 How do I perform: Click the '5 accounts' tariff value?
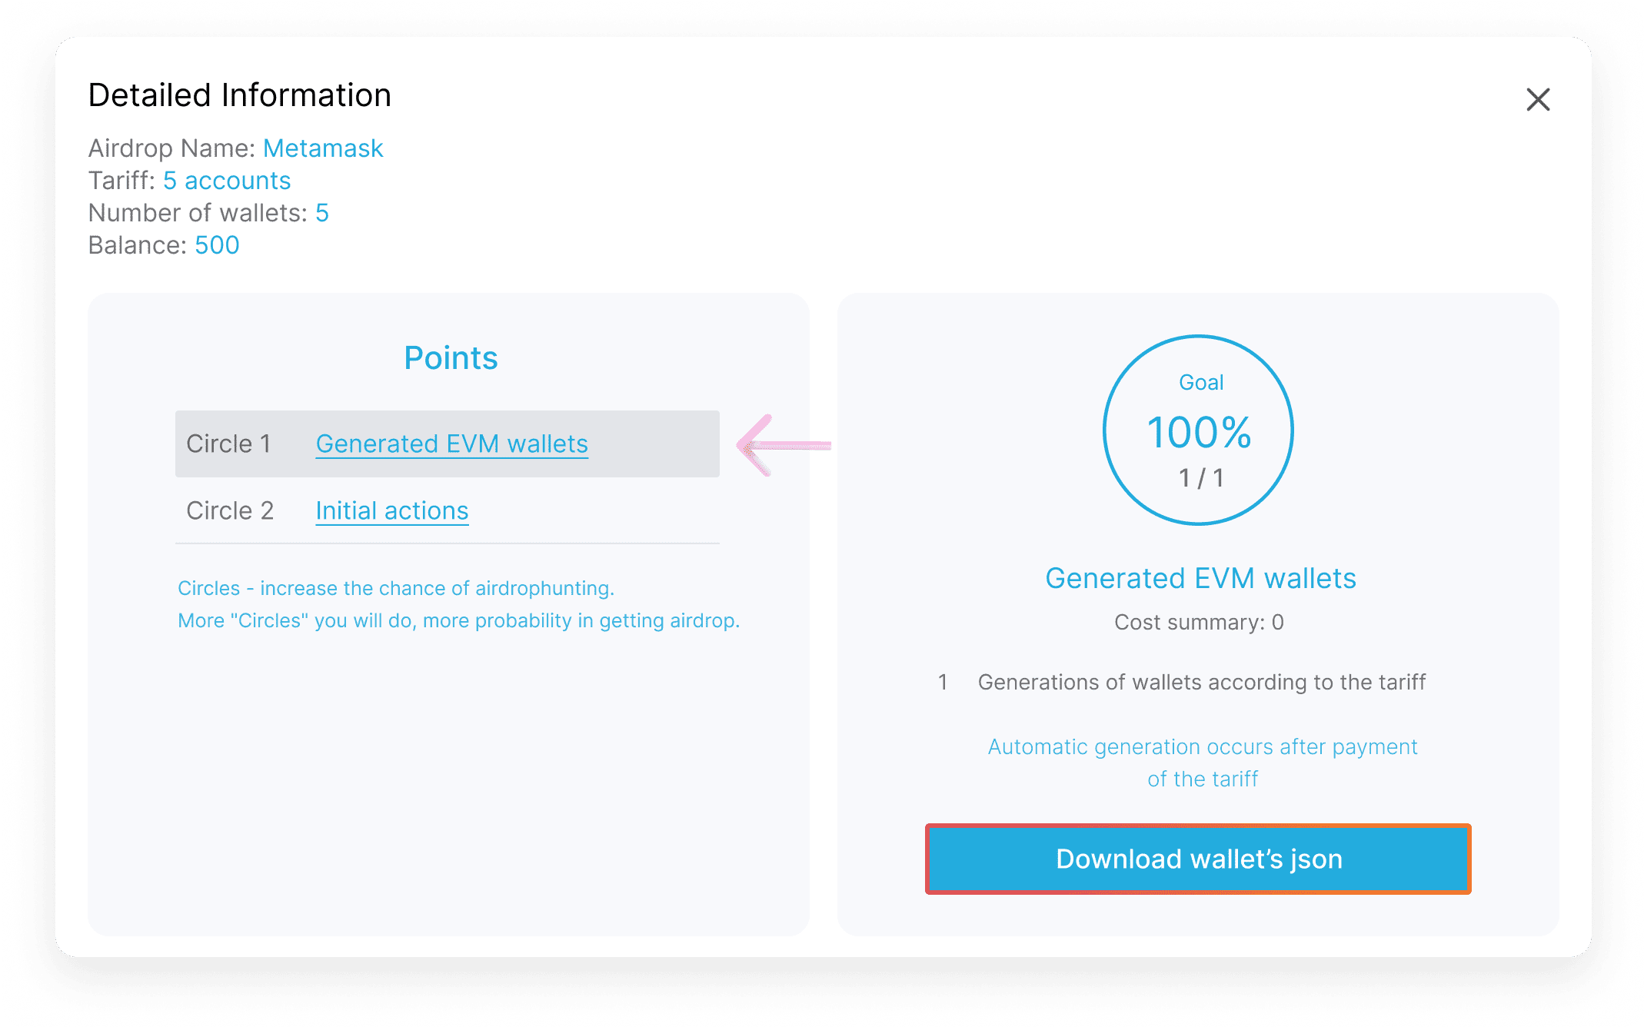pos(227,181)
